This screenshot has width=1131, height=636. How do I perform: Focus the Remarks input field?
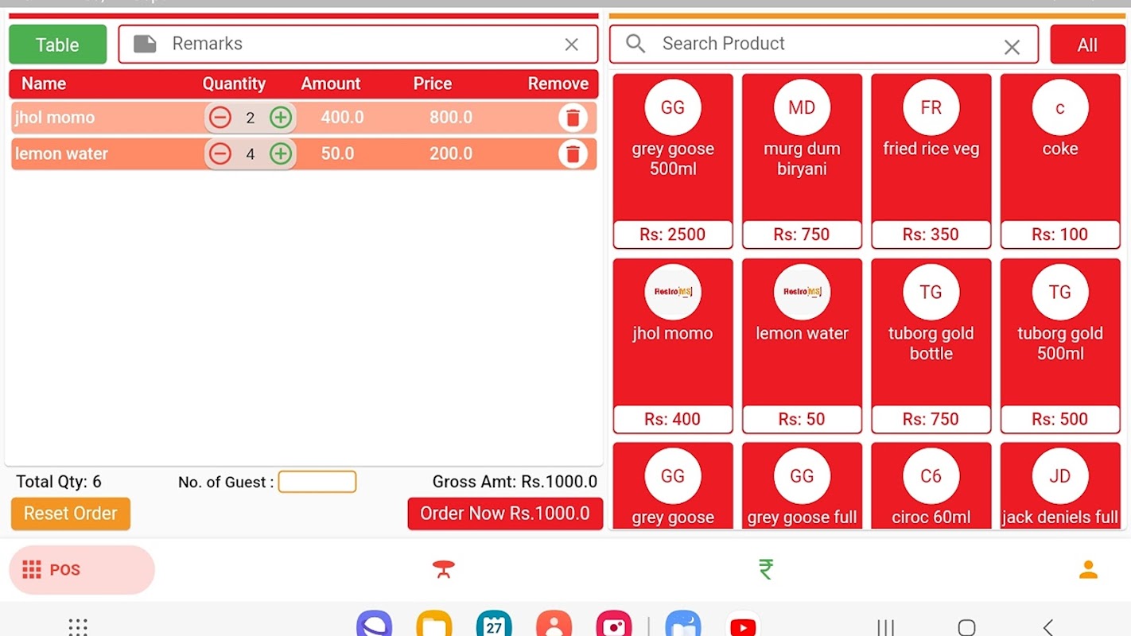click(358, 44)
